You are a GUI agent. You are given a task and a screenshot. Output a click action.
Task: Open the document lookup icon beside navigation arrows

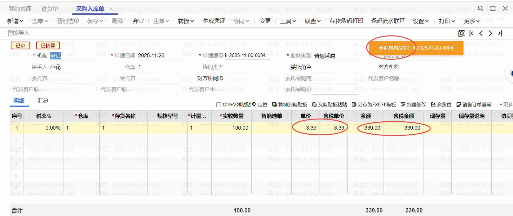click(x=462, y=33)
